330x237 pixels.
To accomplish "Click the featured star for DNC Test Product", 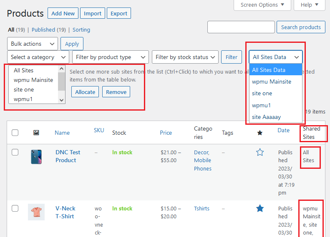I will tap(260, 153).
